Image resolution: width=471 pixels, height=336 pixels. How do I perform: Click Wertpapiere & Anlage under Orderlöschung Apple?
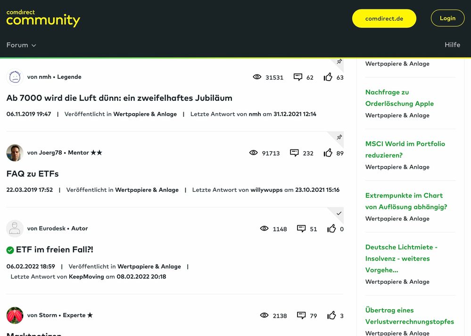(397, 115)
